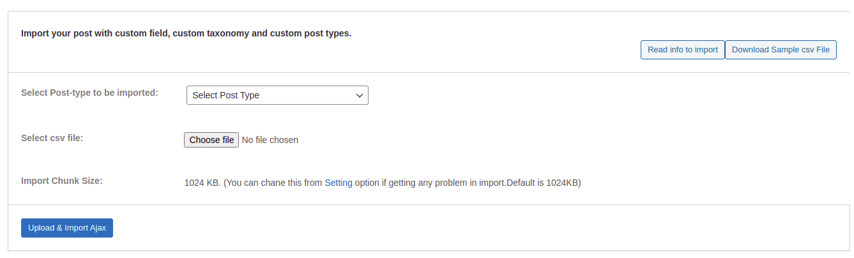
Task: Open the Setting link
Action: (339, 183)
